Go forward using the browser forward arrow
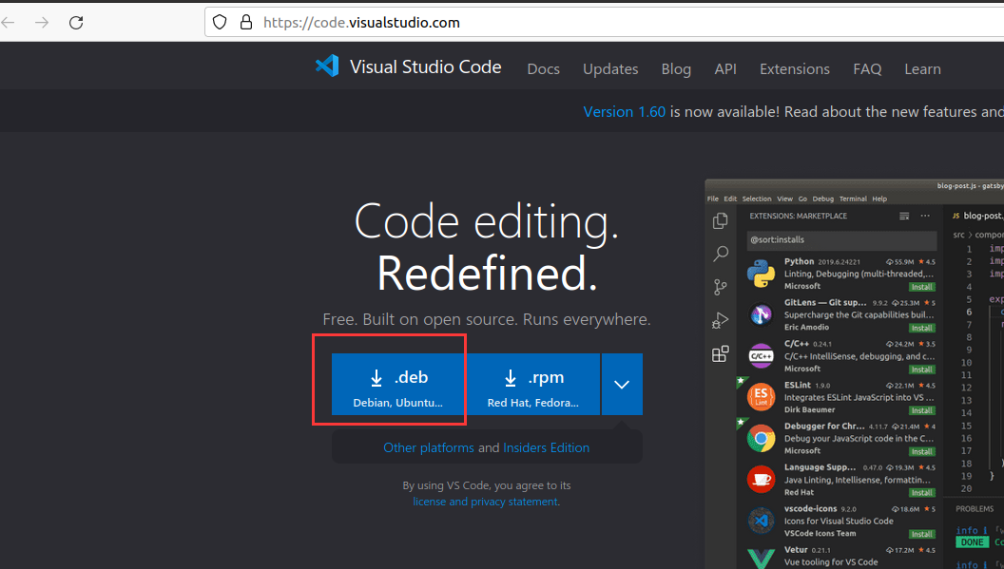1004x569 pixels. 42,23
